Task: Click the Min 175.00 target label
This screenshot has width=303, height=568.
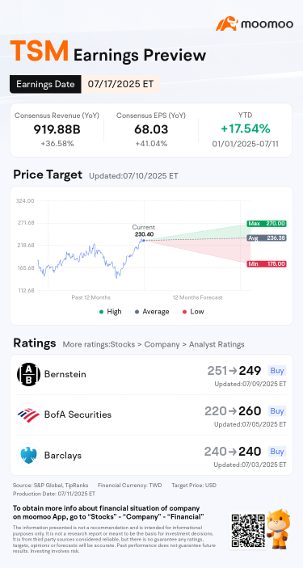Action: tap(267, 264)
